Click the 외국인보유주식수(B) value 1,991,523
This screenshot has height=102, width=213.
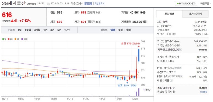(202, 46)
